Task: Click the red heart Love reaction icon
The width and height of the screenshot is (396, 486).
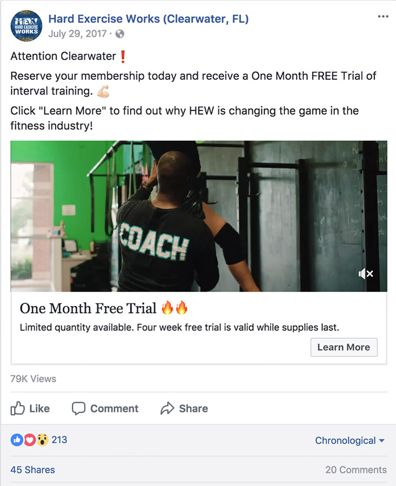Action: 30,440
